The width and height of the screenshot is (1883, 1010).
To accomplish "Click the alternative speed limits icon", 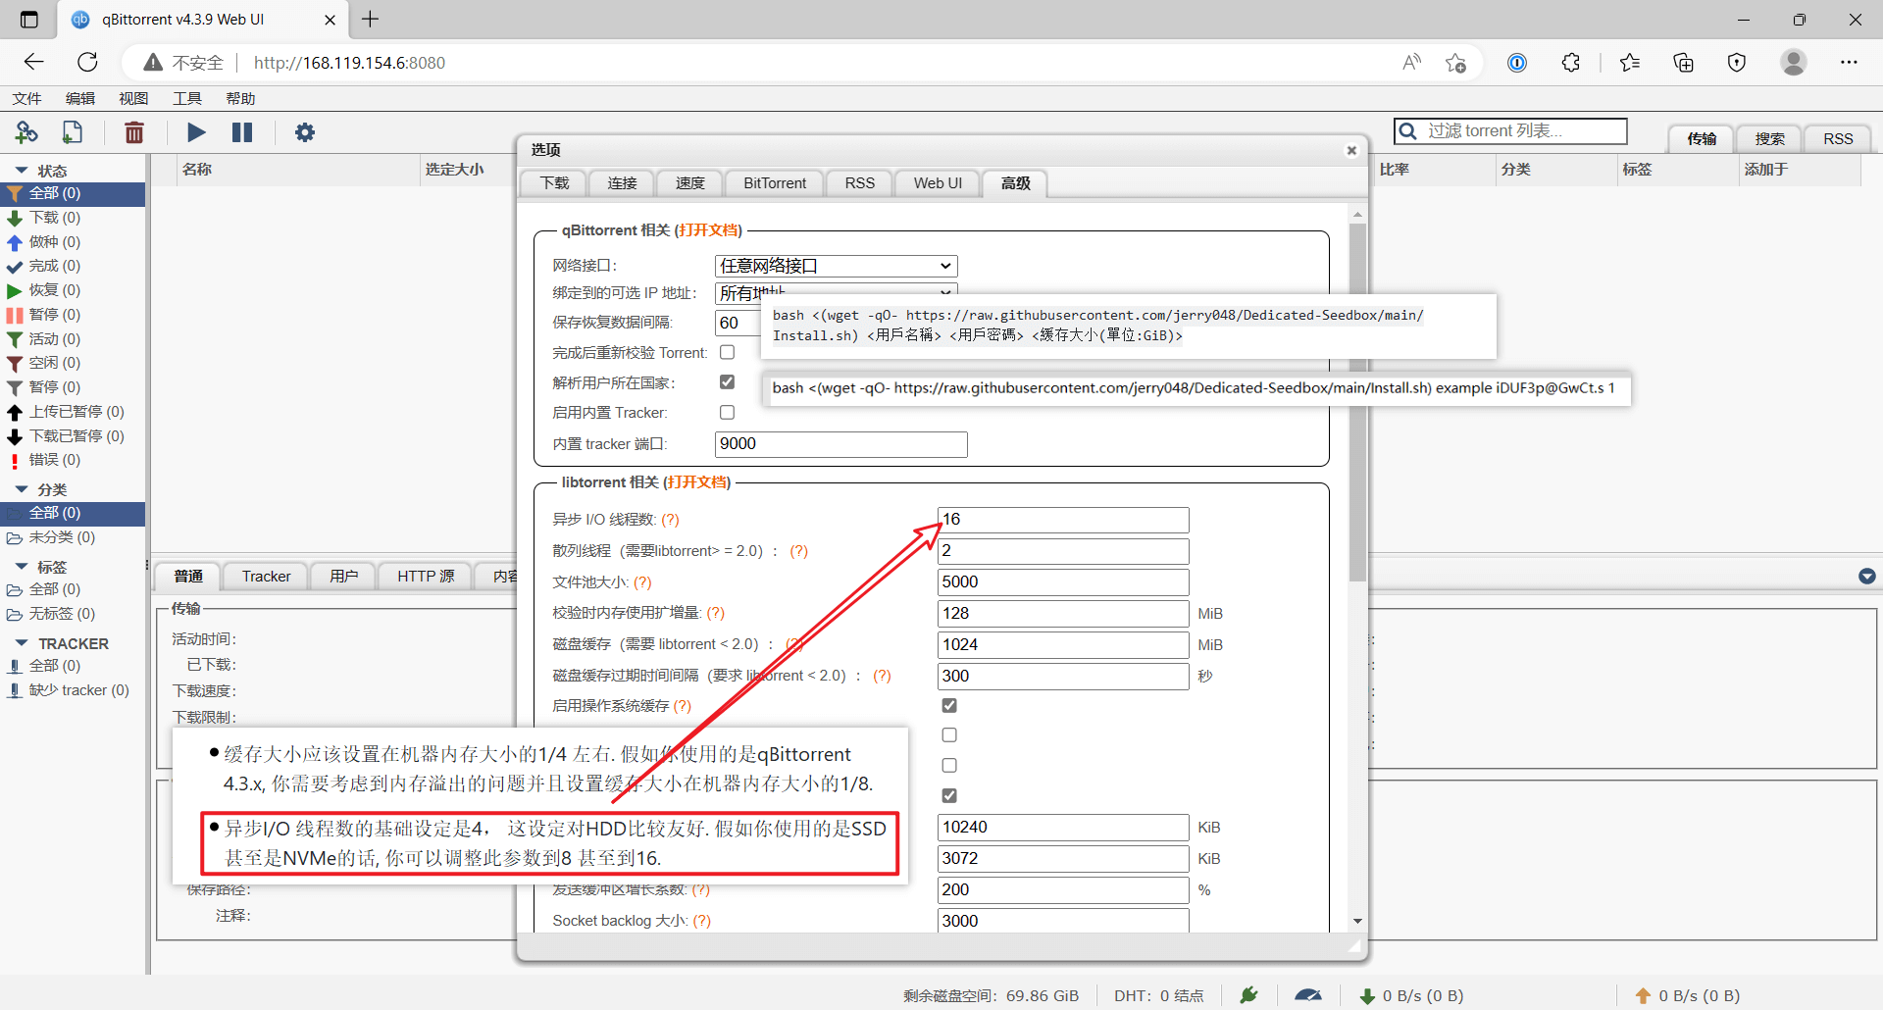I will [x=1307, y=995].
